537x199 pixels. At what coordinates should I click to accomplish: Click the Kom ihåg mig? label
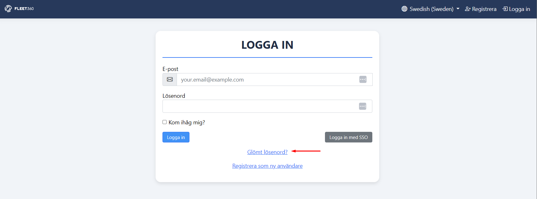(187, 122)
